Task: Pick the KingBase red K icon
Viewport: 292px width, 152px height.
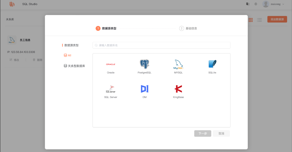Action: [178, 89]
